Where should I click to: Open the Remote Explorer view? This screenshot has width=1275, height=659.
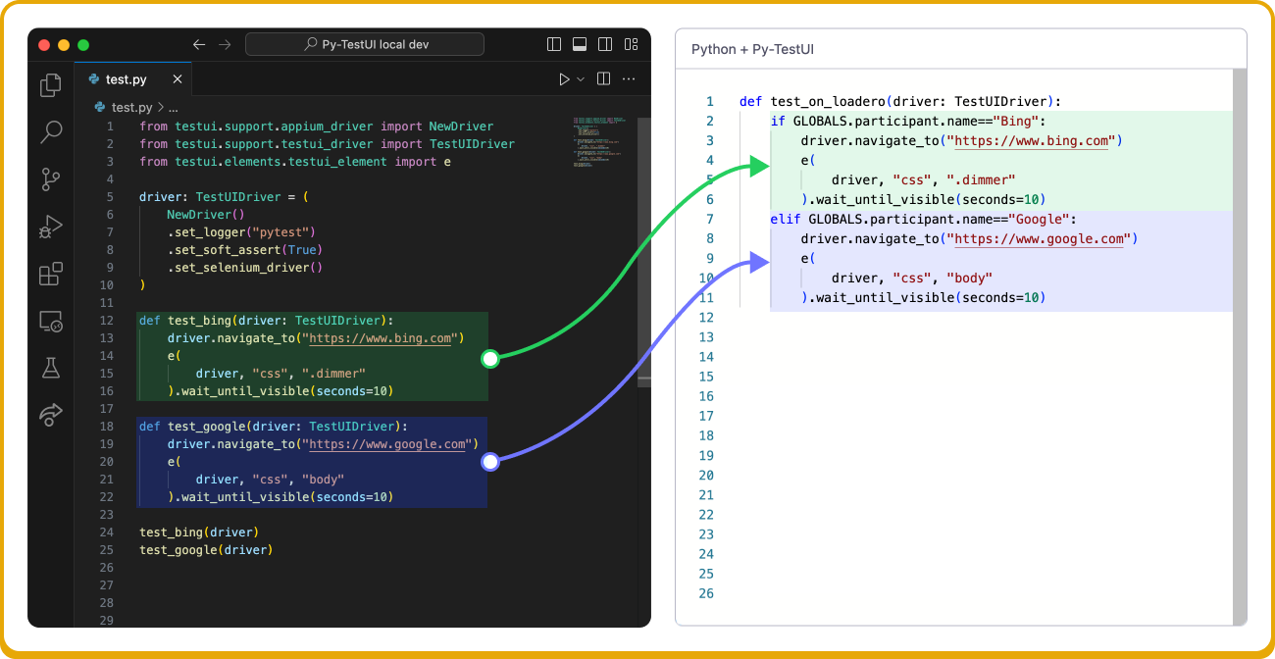[x=51, y=321]
